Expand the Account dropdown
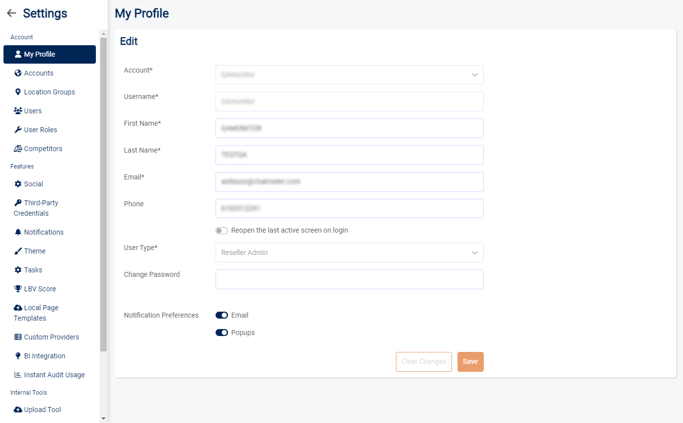Image resolution: width=683 pixels, height=423 pixels. coord(349,75)
